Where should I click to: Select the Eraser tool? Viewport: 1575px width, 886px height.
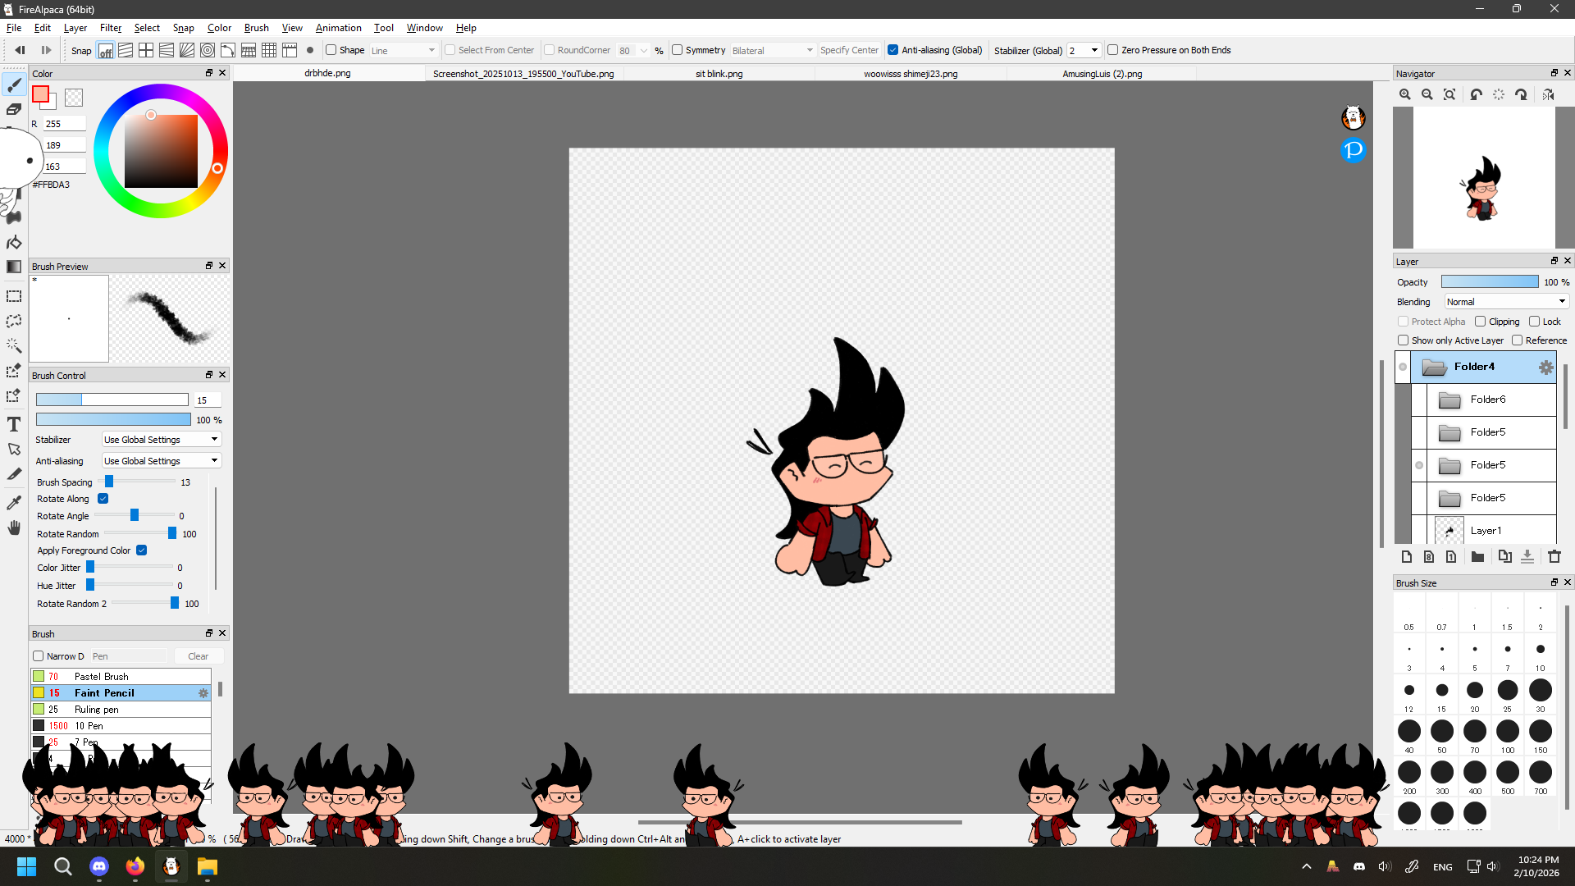(x=14, y=109)
